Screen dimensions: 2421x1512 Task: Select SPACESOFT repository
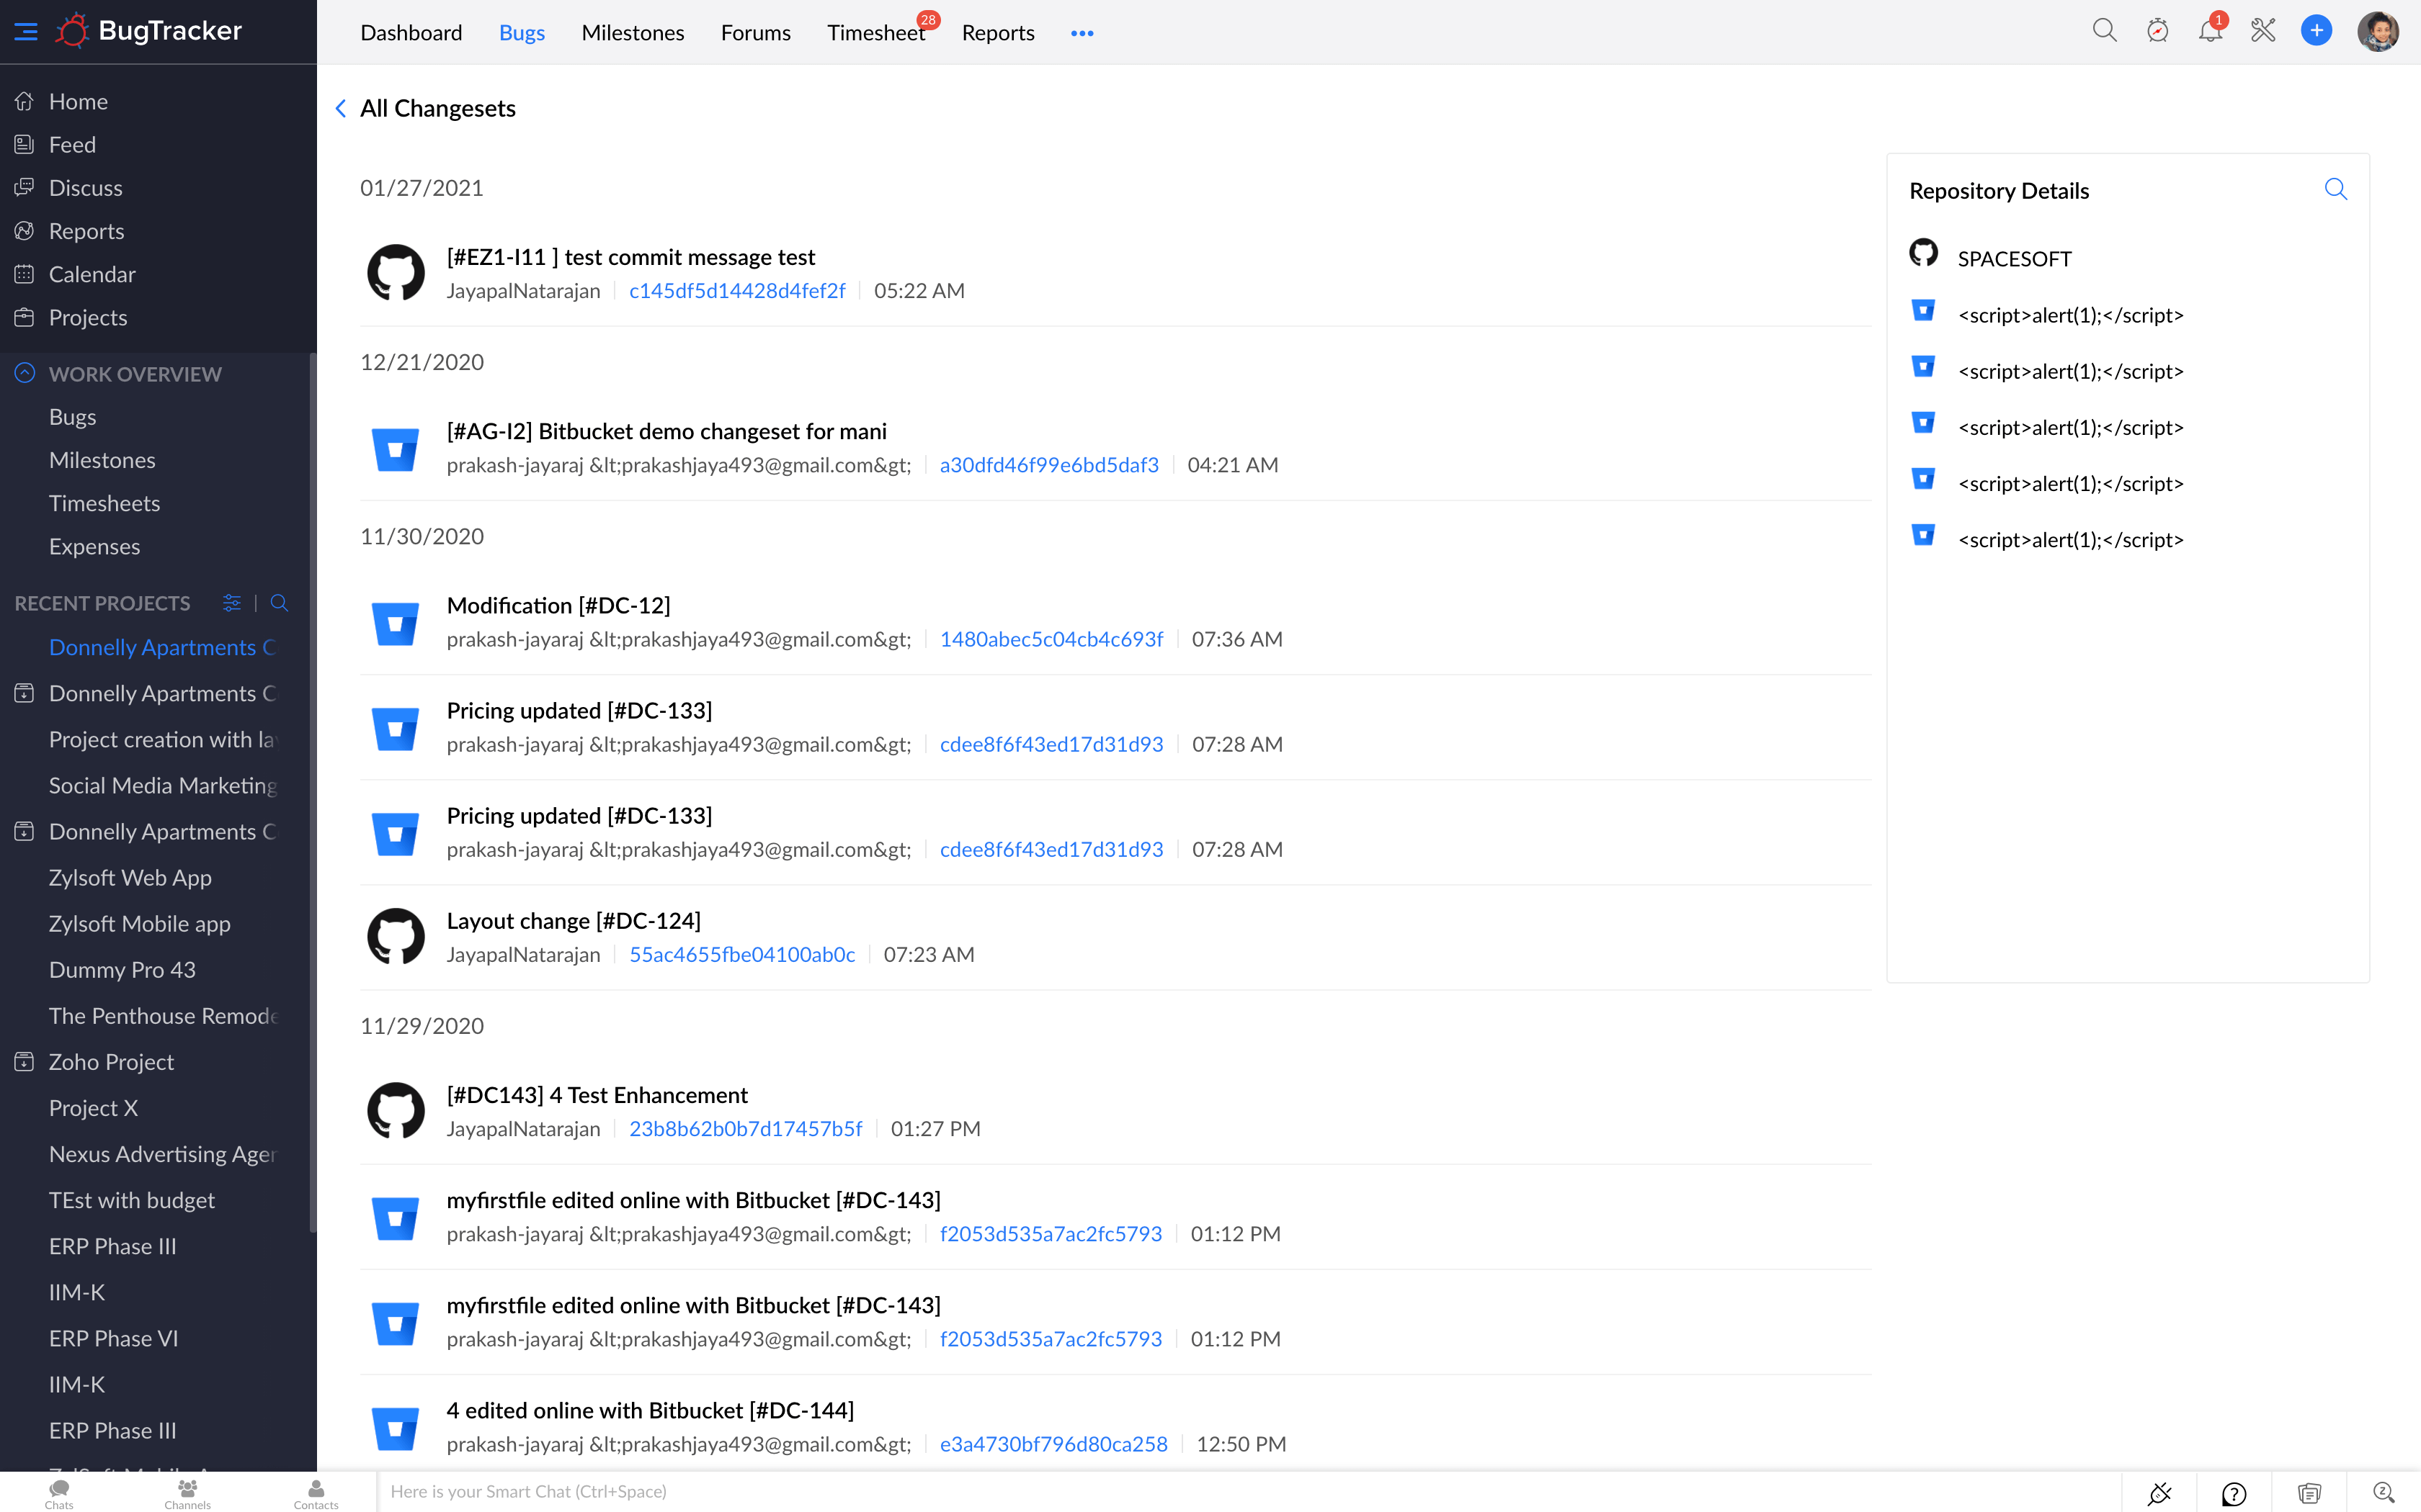coord(2015,259)
